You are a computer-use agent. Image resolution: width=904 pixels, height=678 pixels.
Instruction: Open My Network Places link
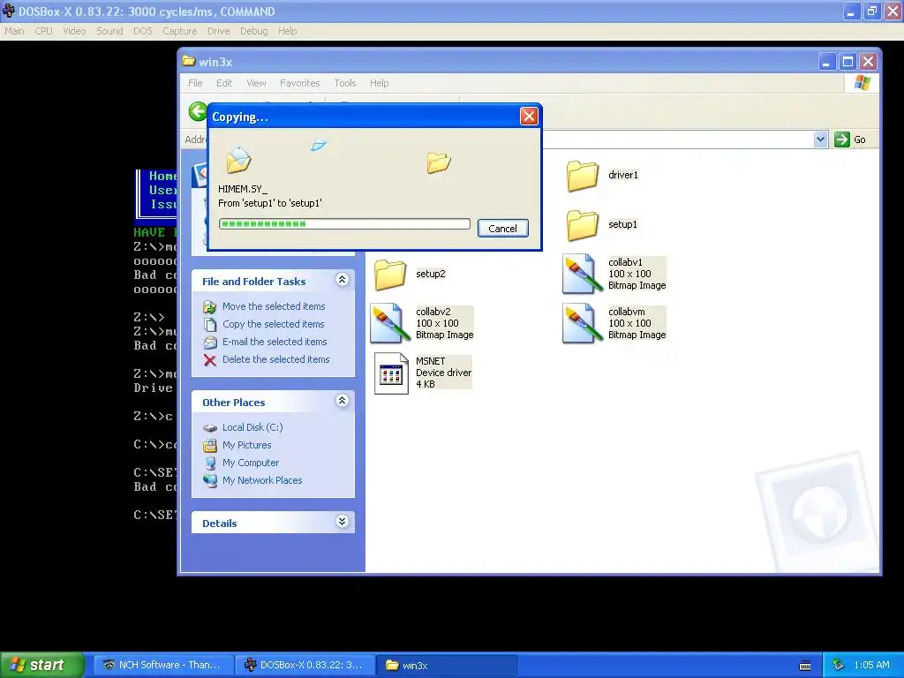click(262, 481)
